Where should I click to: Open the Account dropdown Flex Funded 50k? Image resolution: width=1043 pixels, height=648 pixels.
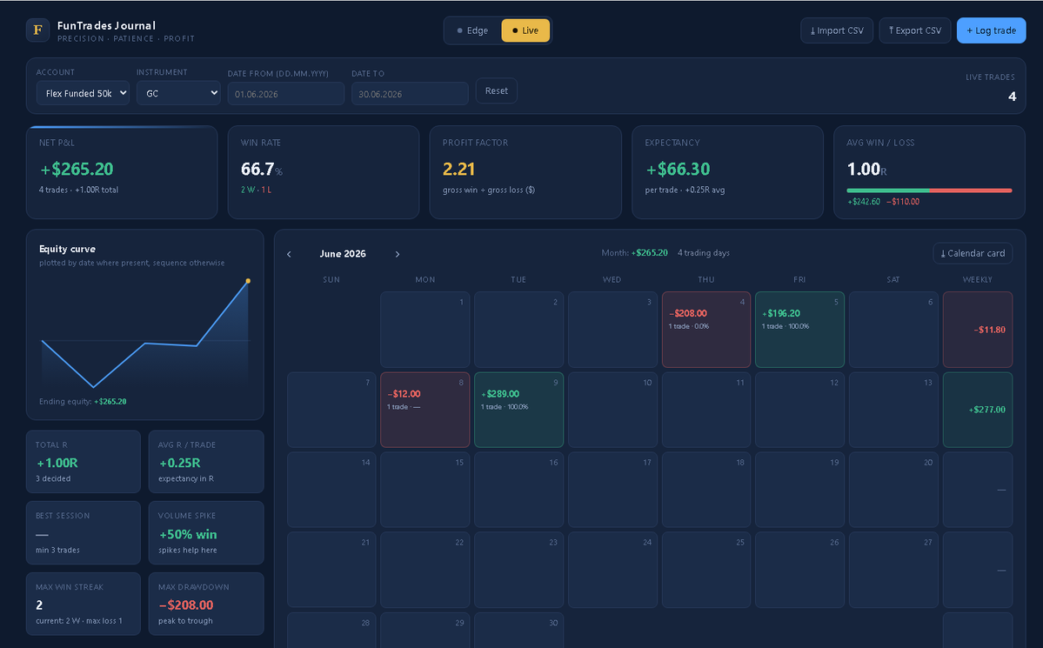click(83, 93)
